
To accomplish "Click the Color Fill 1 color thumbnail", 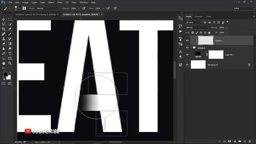I will click(x=198, y=54).
